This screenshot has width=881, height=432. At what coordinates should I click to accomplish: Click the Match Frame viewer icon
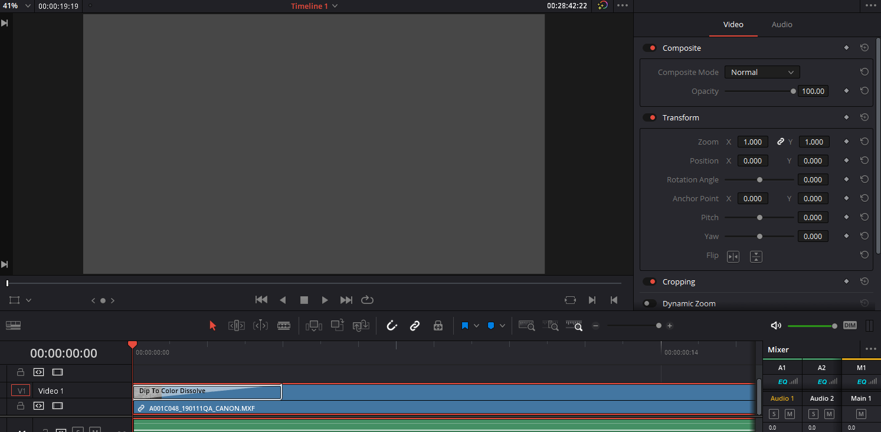[570, 300]
